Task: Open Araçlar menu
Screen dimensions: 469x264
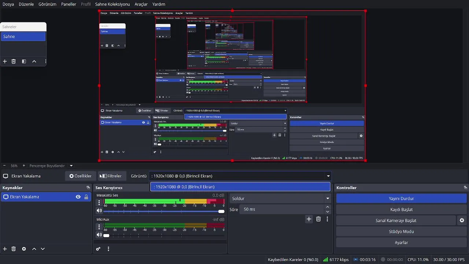Action: coord(141,4)
